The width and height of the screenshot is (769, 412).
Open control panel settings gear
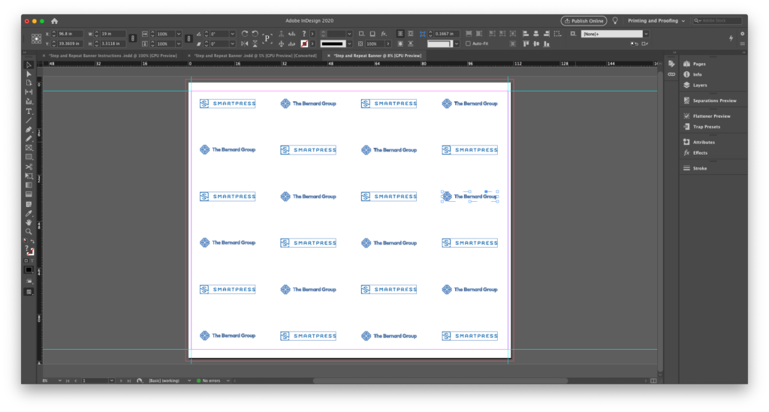coord(743,34)
